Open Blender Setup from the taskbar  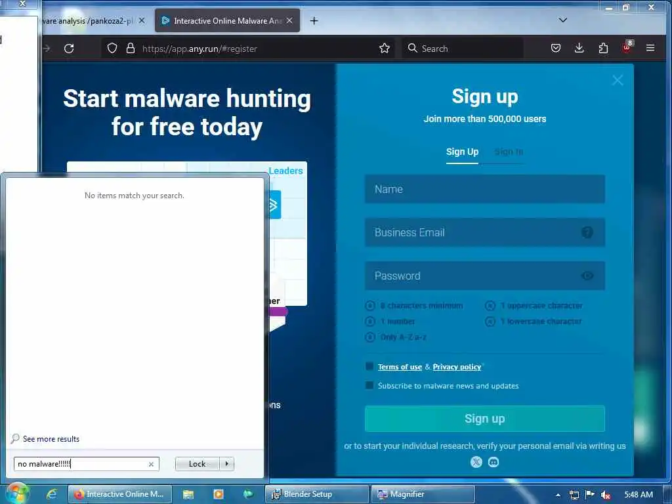pos(317,494)
